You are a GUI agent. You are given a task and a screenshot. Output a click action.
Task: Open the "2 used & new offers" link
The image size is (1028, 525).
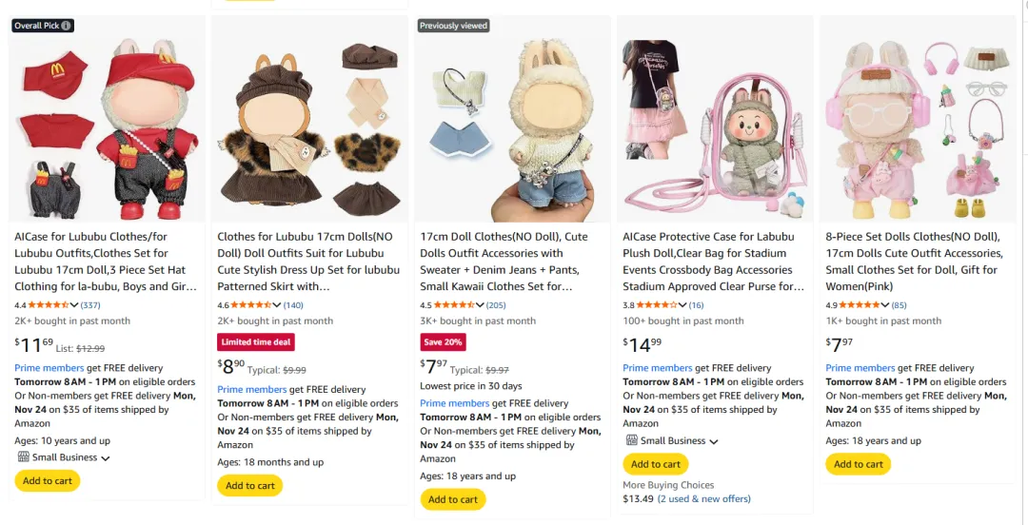pyautogui.click(x=703, y=498)
